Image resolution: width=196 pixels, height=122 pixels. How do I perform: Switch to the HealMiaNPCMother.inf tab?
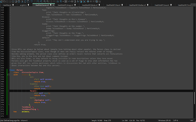tap(137, 5)
